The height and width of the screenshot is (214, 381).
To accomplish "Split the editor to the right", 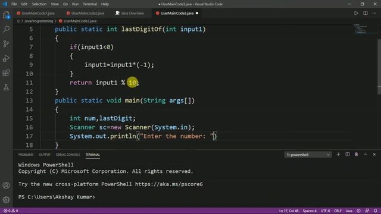I will click(366, 13).
